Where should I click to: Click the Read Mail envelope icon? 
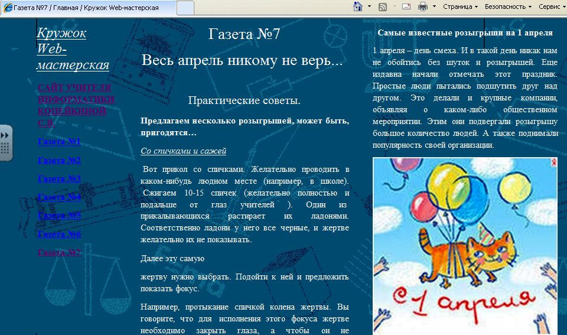tap(406, 7)
